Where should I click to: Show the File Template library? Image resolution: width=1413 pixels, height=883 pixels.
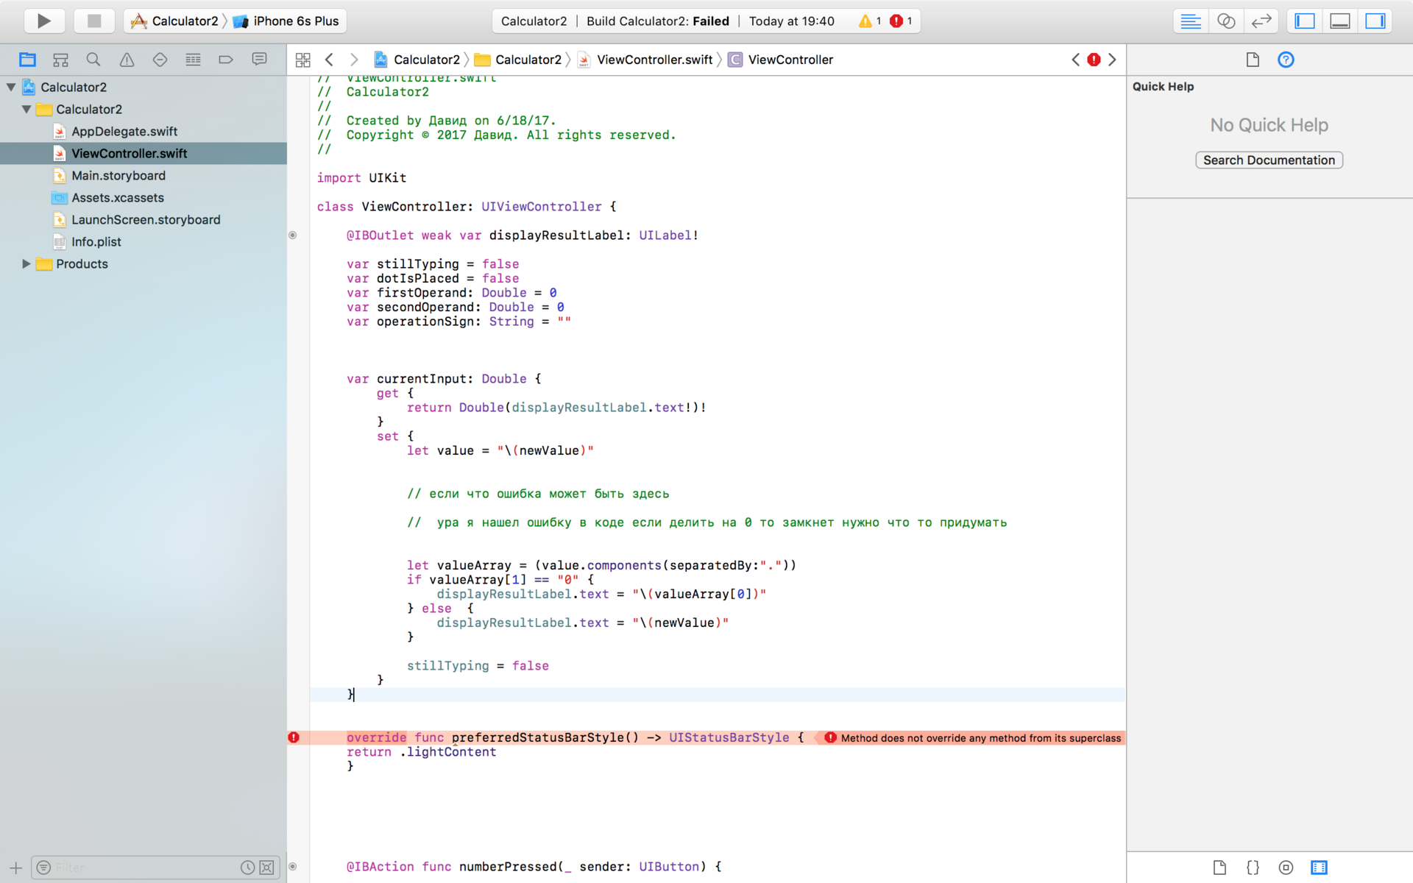pyautogui.click(x=1219, y=868)
